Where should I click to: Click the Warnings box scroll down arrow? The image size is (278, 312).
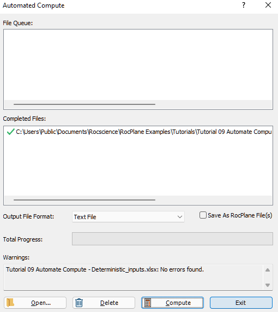(x=268, y=285)
